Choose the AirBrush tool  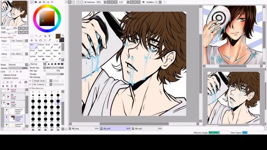41,46
